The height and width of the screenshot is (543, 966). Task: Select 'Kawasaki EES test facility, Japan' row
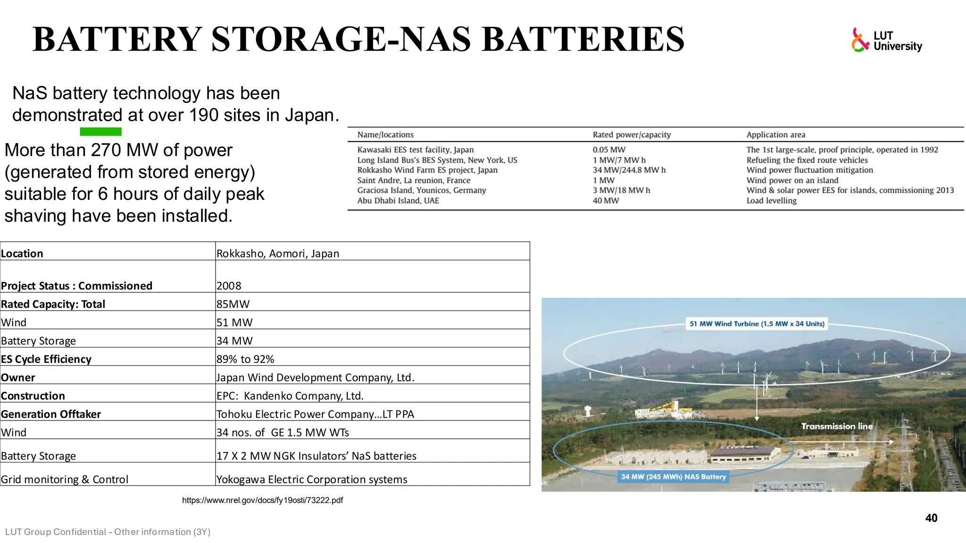[656, 150]
